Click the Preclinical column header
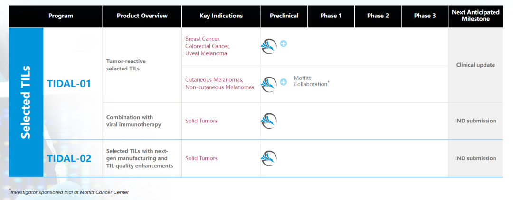 (284, 16)
